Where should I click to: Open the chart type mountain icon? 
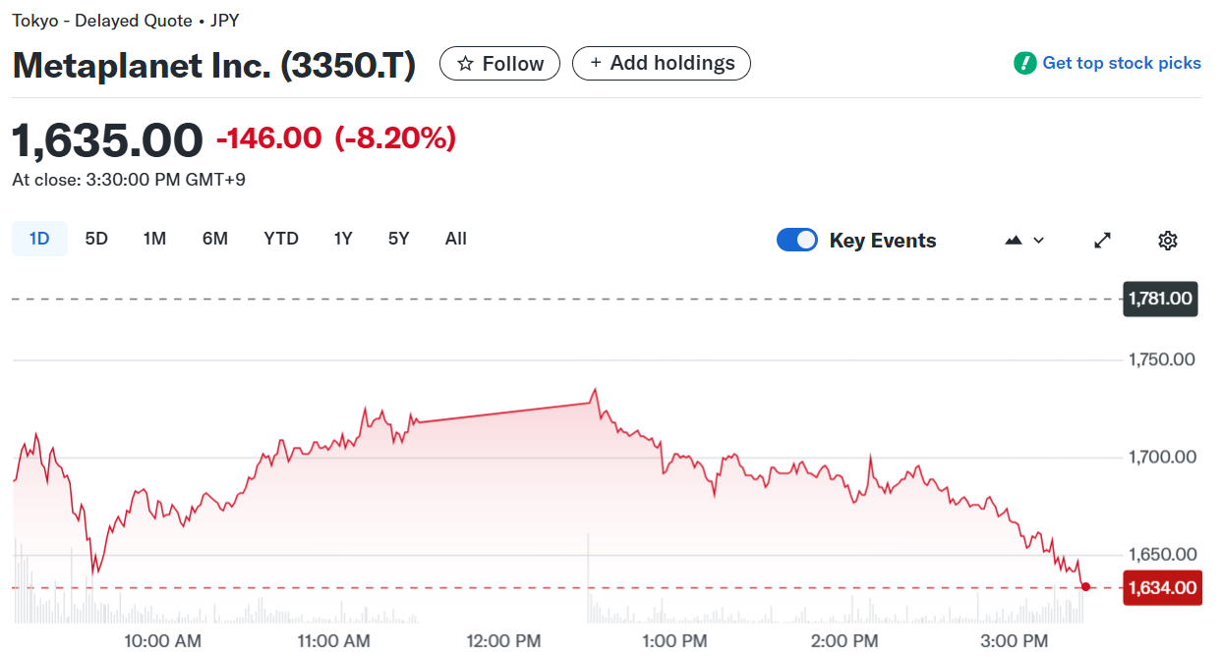click(1014, 241)
